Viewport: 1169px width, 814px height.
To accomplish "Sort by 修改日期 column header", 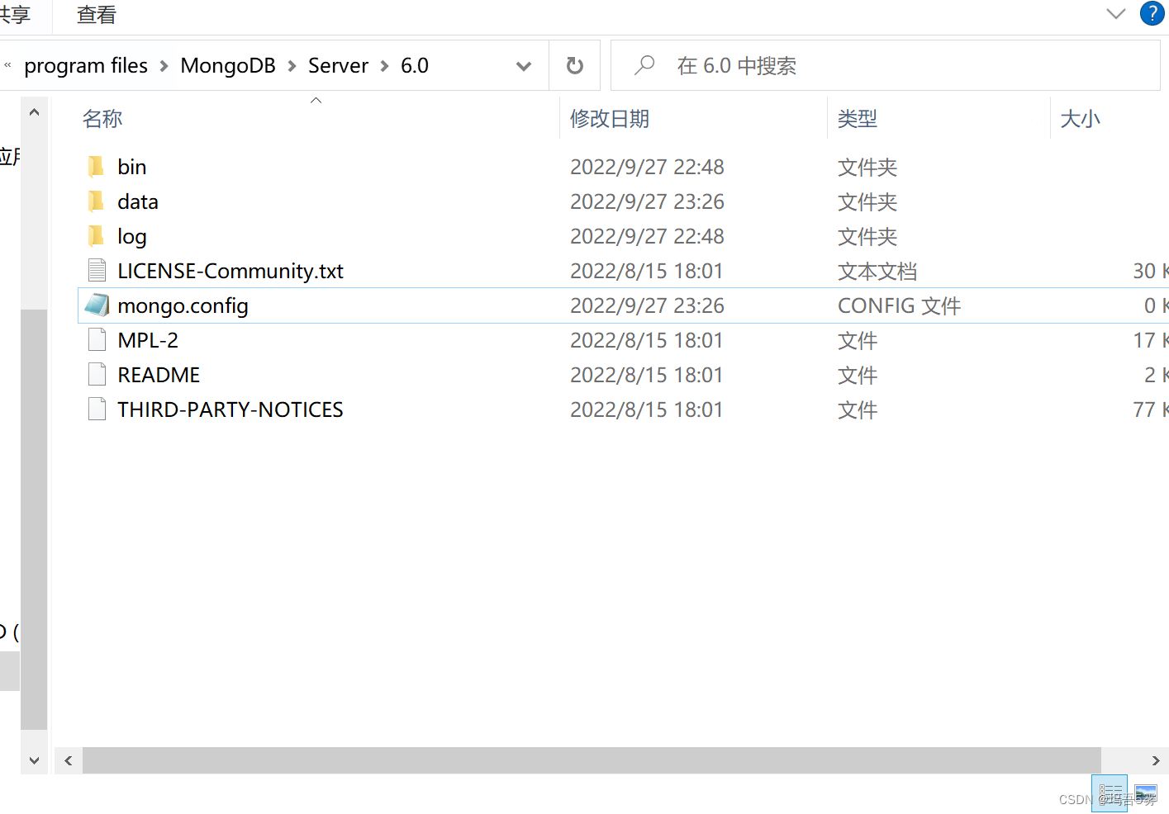I will pos(610,119).
